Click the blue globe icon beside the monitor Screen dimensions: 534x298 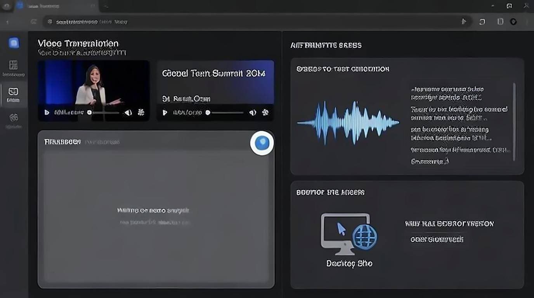point(364,237)
